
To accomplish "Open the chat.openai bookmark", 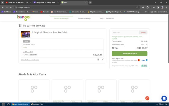I will click(114, 12).
